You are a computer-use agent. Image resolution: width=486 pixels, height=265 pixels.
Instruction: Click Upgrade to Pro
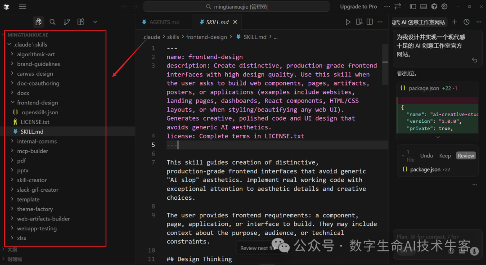click(358, 6)
